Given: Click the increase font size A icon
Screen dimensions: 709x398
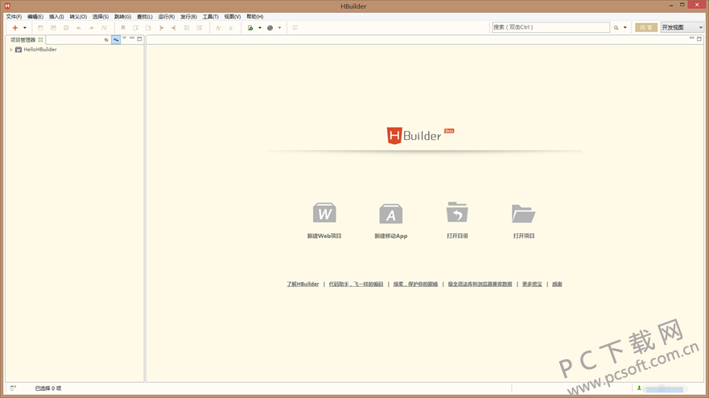Looking at the screenshot, I should [218, 27].
